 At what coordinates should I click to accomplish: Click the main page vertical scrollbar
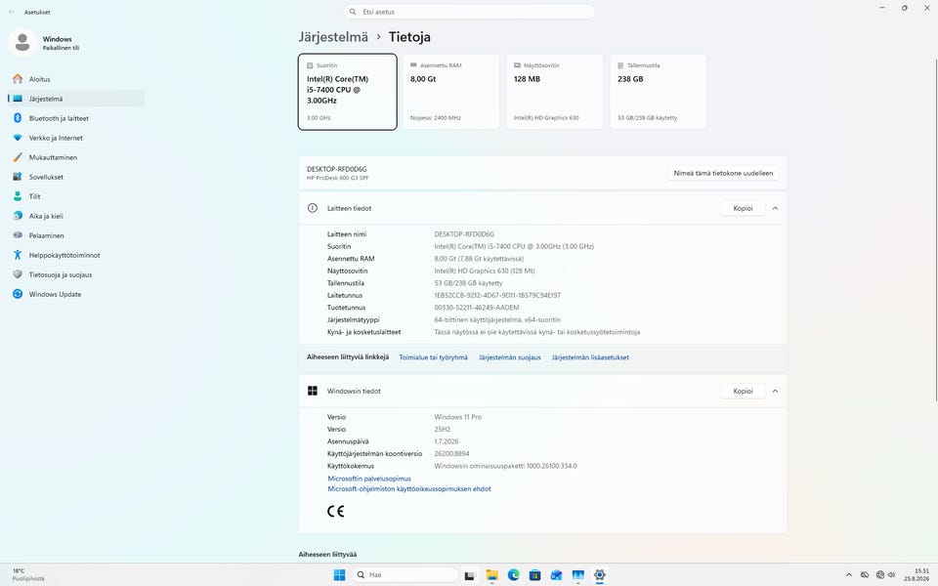(x=935, y=230)
